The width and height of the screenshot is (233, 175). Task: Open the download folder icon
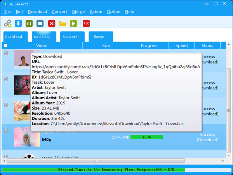click(63, 23)
